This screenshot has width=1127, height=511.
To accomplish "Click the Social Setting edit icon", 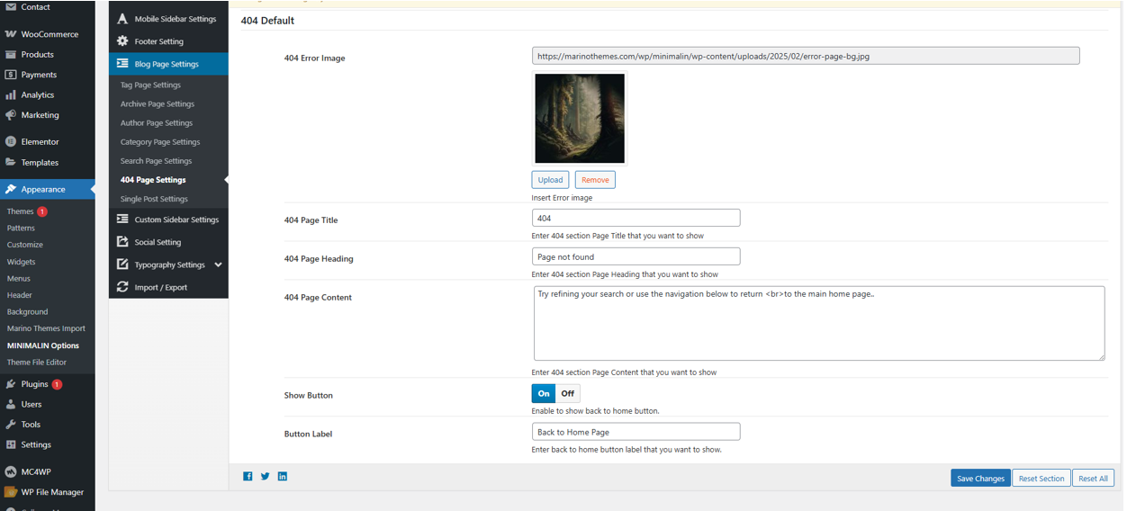I will click(x=122, y=242).
